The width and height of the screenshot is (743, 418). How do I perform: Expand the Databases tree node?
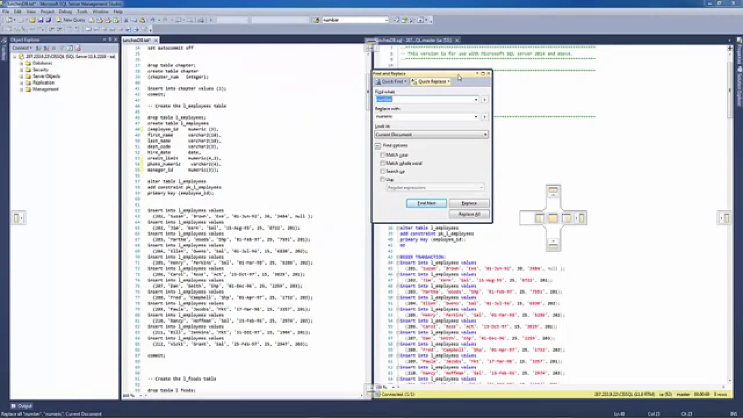click(x=21, y=63)
